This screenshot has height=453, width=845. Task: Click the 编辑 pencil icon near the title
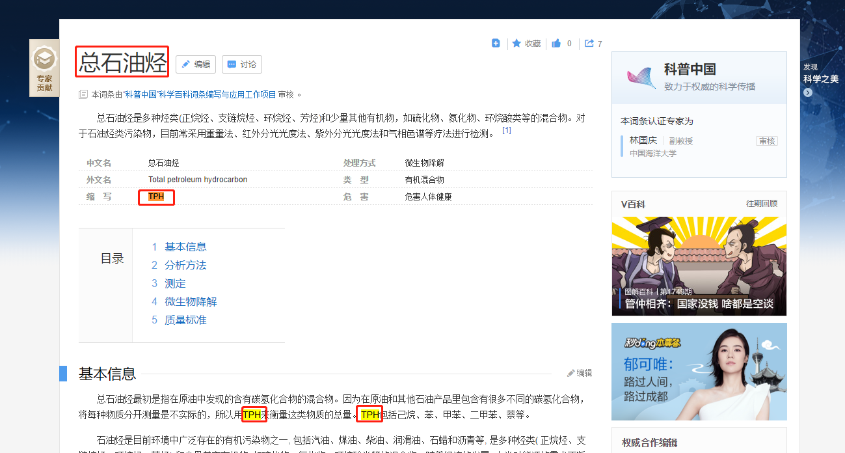pyautogui.click(x=187, y=64)
